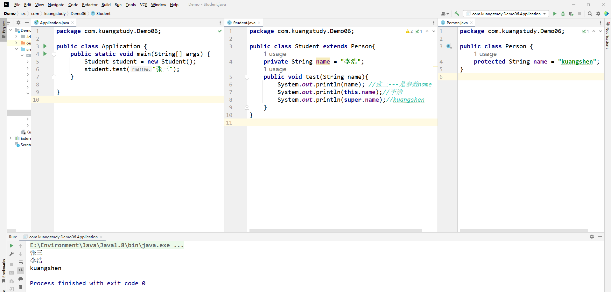Click the kuangstudy breadcrumb
This screenshot has height=292, width=611.
pos(55,14)
